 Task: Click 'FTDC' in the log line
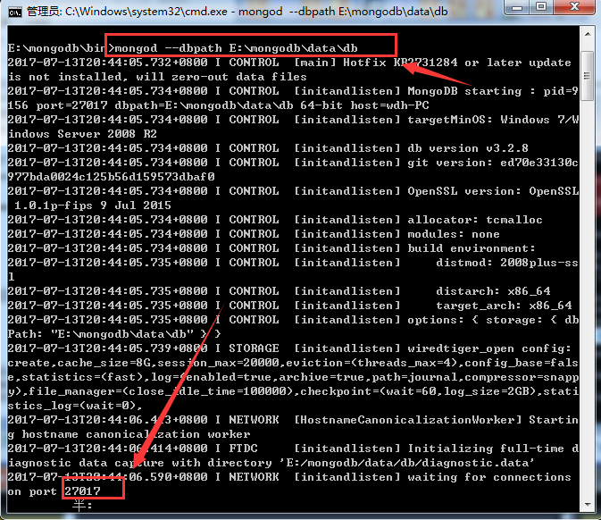pos(243,449)
